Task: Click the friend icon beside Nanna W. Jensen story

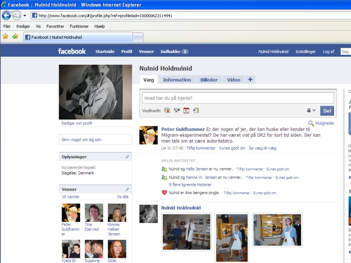Action: [164, 177]
